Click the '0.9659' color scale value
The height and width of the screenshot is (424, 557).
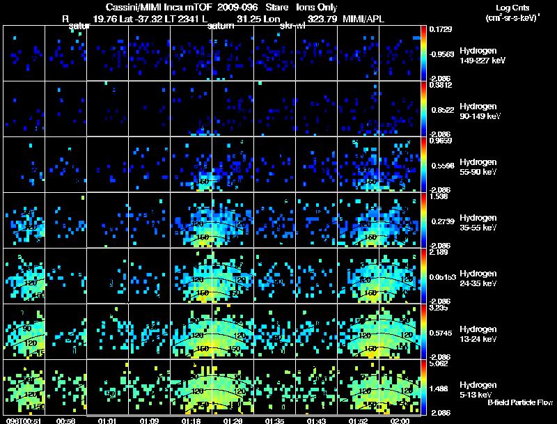441,141
